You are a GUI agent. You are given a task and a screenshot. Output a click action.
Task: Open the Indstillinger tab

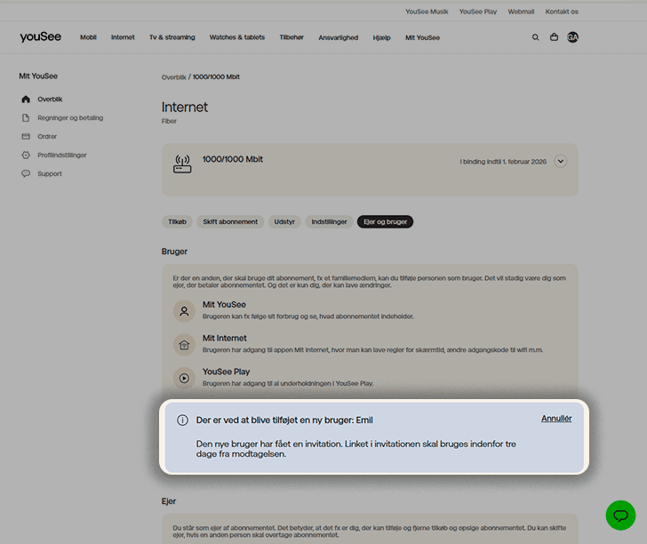click(x=328, y=221)
